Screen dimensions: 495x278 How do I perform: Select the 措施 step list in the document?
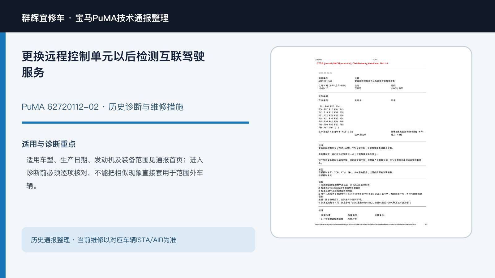[370, 194]
